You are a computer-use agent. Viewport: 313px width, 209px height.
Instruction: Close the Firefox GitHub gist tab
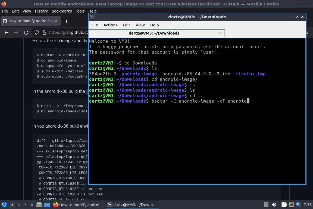(x=56, y=21)
